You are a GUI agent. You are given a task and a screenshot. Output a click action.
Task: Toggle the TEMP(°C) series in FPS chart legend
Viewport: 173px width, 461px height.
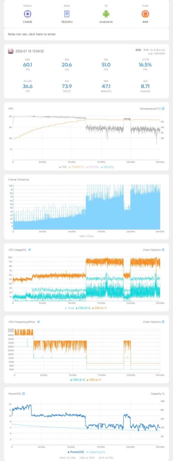pos(76,167)
